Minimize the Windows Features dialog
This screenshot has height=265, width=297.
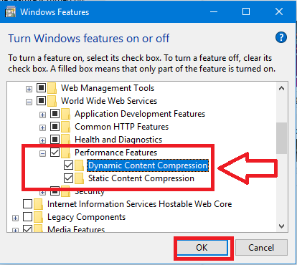(214, 11)
